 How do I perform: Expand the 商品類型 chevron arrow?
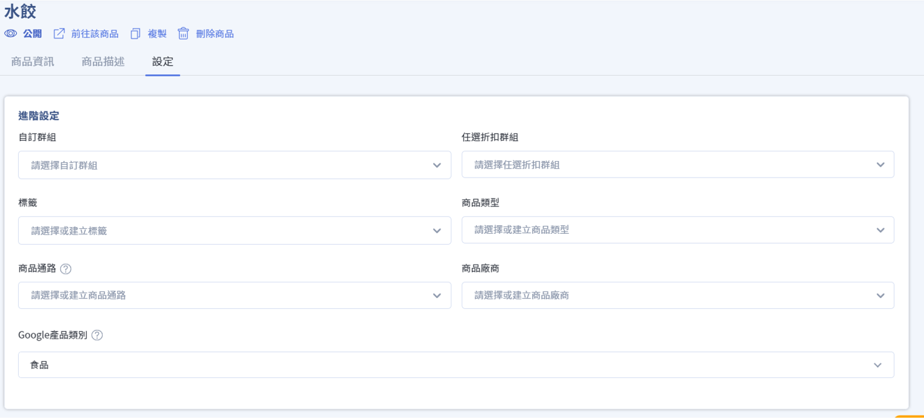(x=880, y=230)
